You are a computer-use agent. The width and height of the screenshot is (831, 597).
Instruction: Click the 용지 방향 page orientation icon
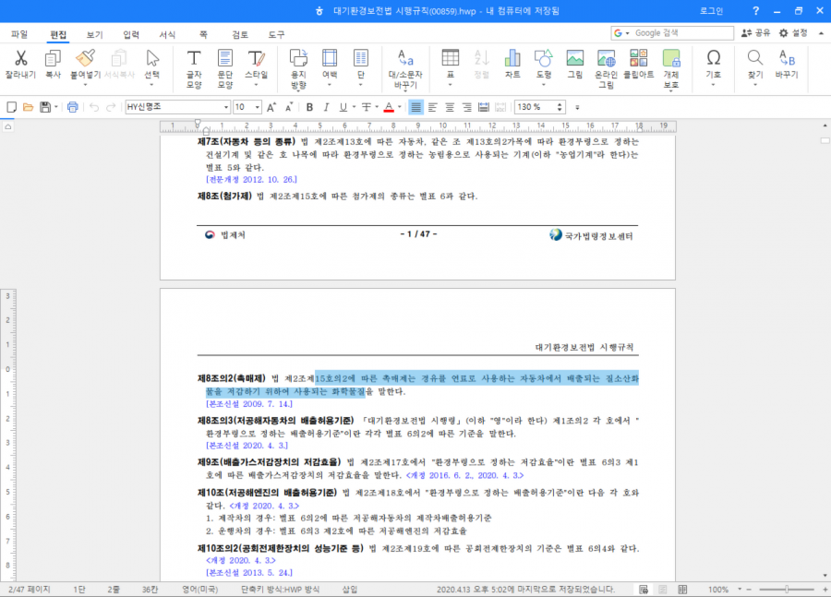[x=298, y=58]
